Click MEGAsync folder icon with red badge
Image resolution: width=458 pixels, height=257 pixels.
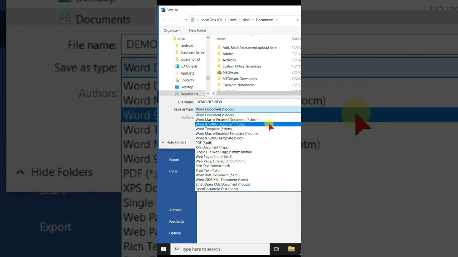click(x=219, y=72)
